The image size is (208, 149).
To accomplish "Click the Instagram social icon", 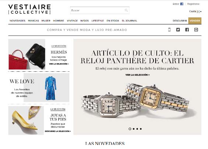I will click(x=196, y=30).
